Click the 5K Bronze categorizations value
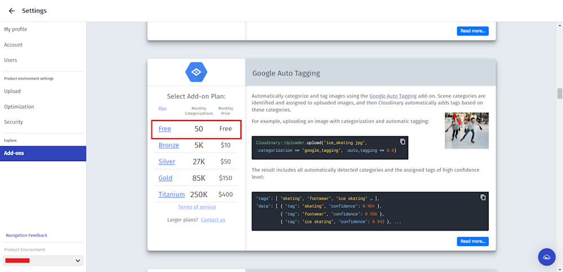This screenshot has height=272, width=563. pyautogui.click(x=199, y=145)
